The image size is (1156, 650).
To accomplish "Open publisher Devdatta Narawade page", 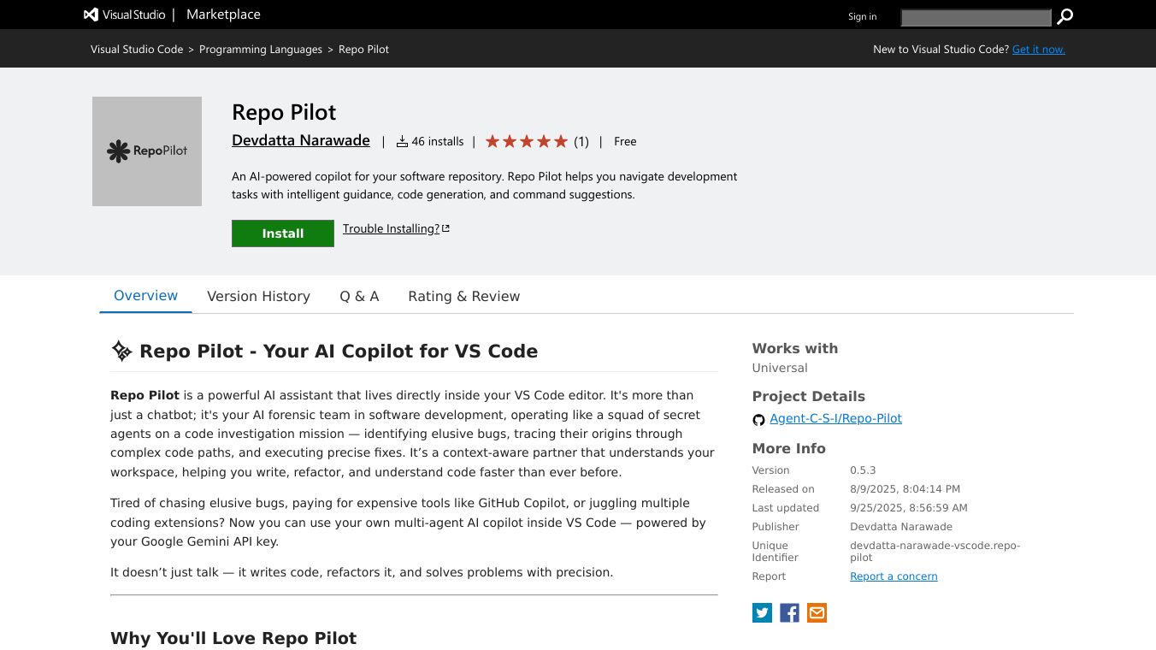I will 301,140.
